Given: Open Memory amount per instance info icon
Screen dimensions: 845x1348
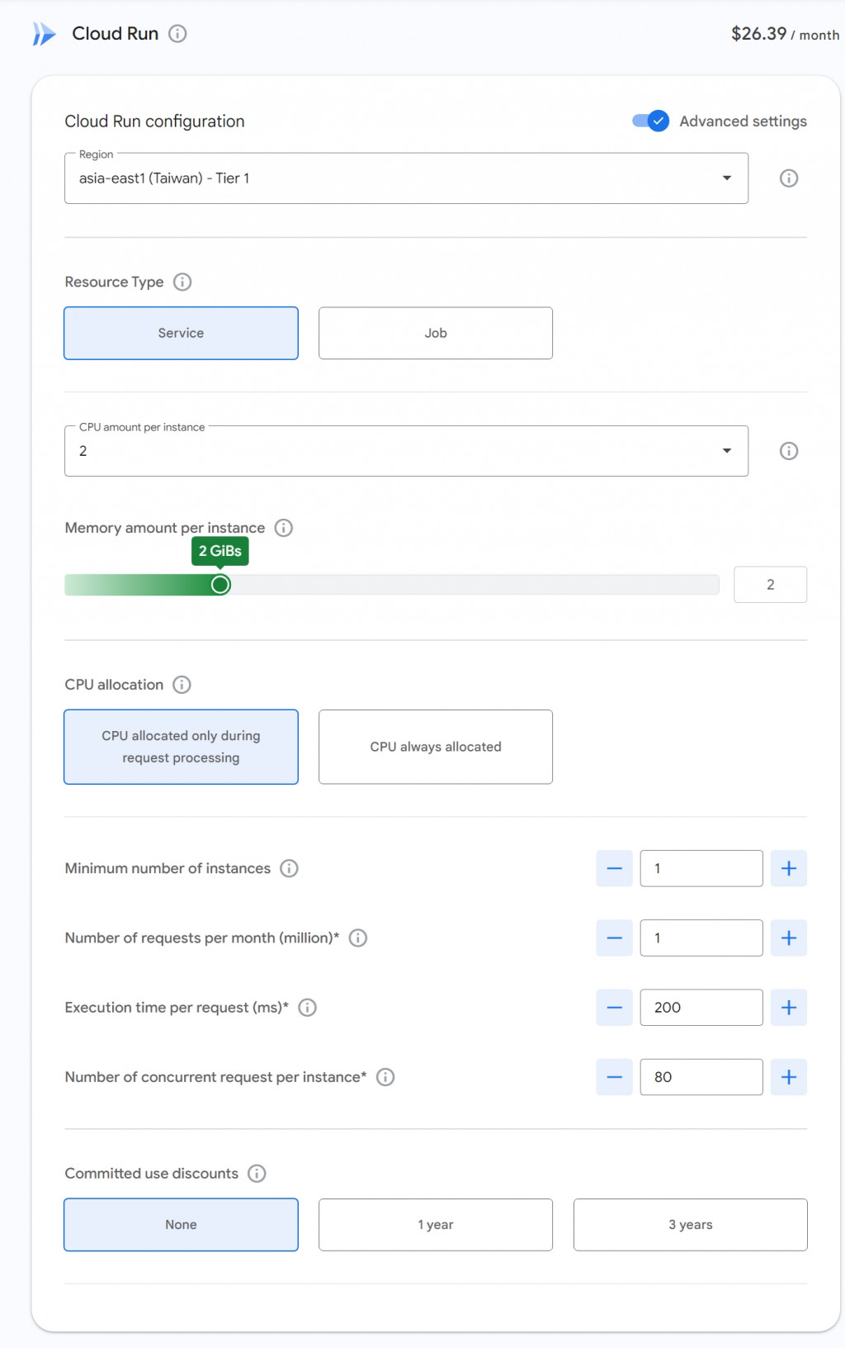Looking at the screenshot, I should pyautogui.click(x=284, y=528).
